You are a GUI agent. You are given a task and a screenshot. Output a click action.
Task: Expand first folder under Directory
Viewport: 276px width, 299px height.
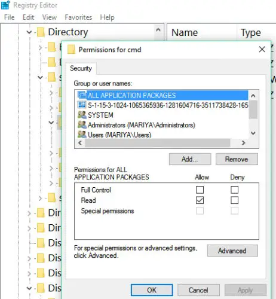(x=41, y=48)
